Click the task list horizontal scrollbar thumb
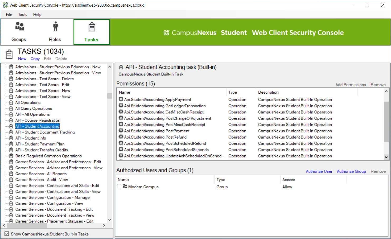 point(27,225)
